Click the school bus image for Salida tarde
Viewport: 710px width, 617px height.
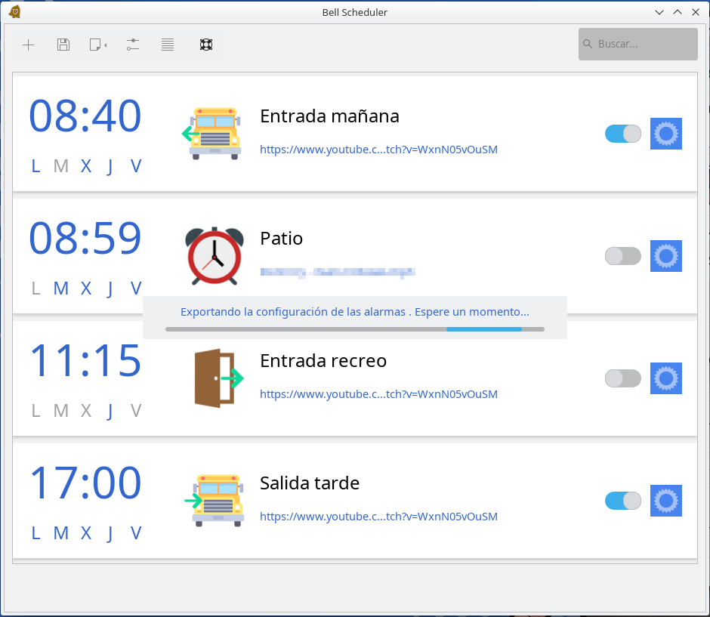[215, 500]
